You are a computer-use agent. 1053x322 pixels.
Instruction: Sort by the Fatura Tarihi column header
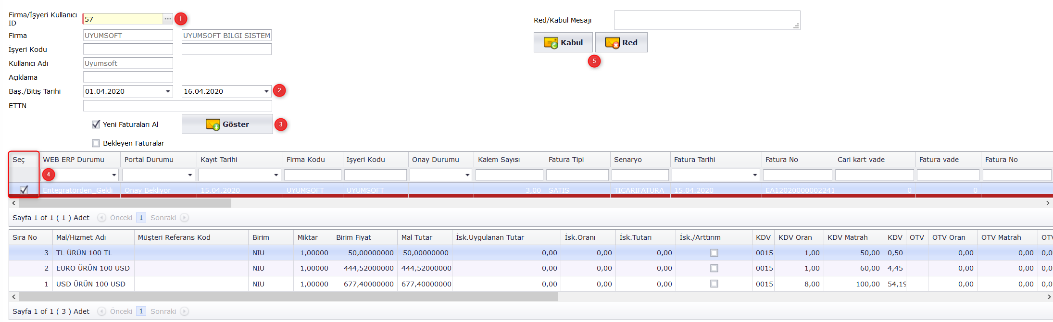click(x=694, y=160)
